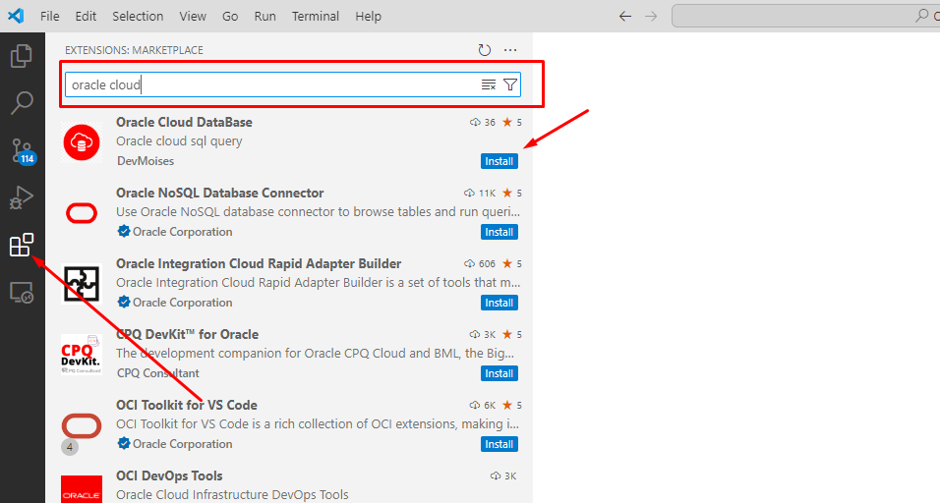
Task: Open Source Control view with 114 badge
Action: (23, 150)
